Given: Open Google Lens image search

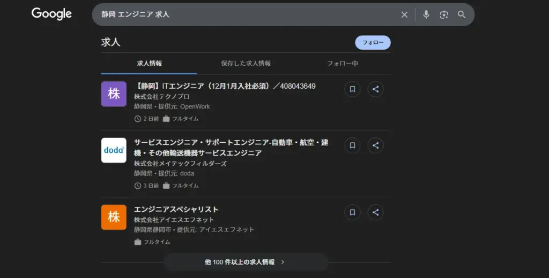Looking at the screenshot, I should (444, 15).
